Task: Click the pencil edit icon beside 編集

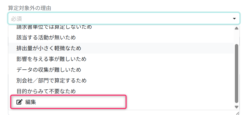Action: coord(19,102)
